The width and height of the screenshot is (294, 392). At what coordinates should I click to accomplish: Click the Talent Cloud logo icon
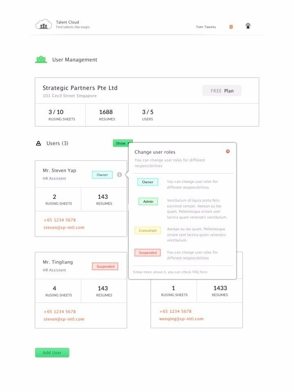[43, 25]
